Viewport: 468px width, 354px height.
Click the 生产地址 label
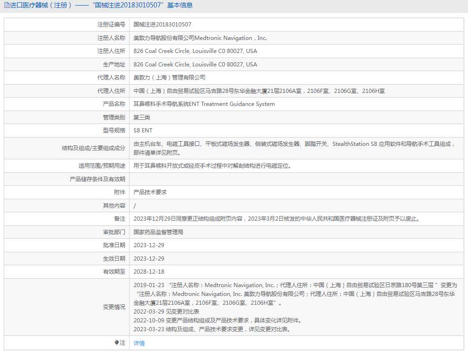114,65
